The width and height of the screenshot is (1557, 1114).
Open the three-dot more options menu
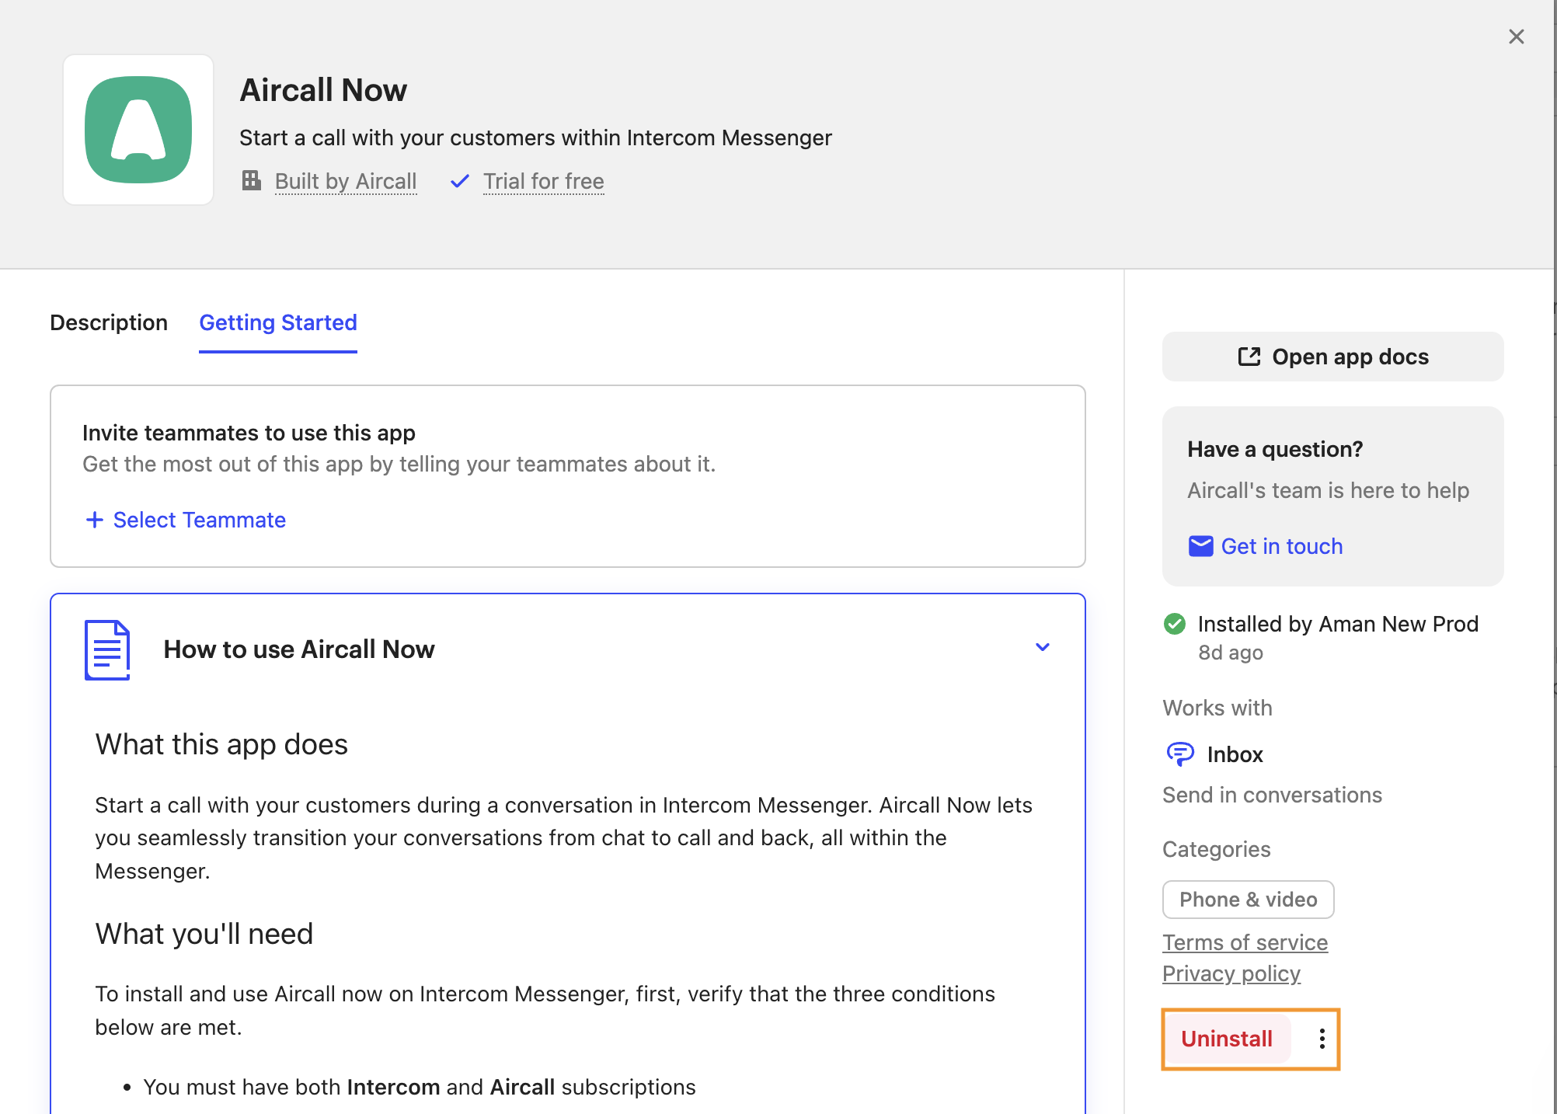tap(1322, 1039)
